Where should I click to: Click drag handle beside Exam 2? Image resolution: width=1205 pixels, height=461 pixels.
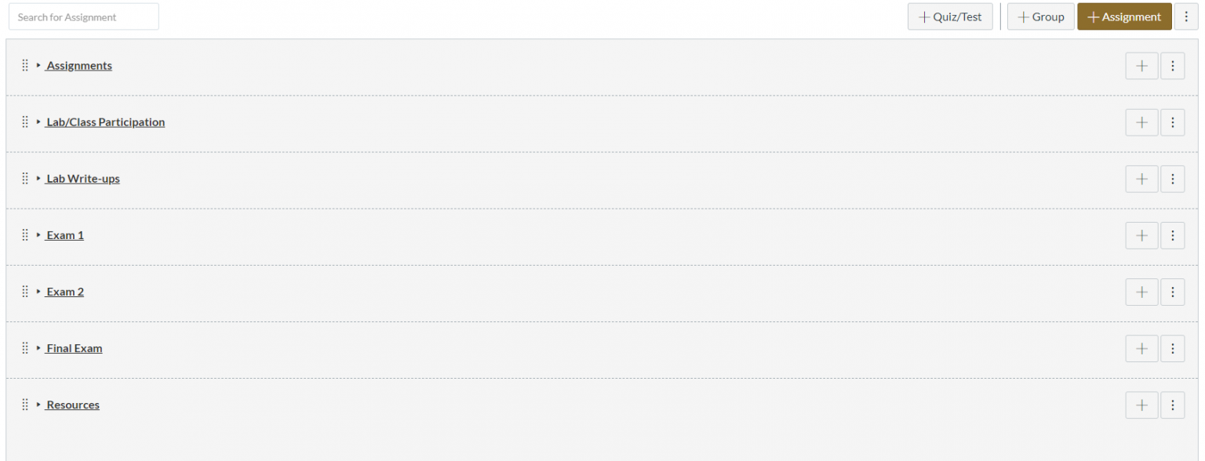tap(25, 292)
